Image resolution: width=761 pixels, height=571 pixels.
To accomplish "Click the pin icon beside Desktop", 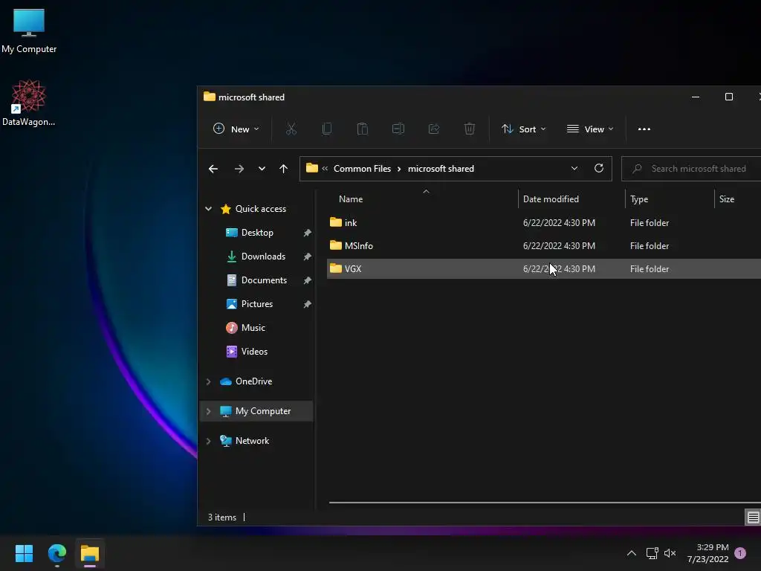I will click(x=307, y=233).
